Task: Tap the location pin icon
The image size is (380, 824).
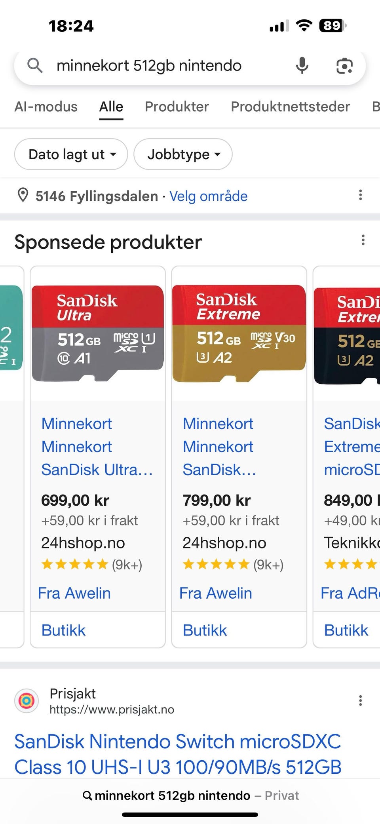Action: coord(23,195)
